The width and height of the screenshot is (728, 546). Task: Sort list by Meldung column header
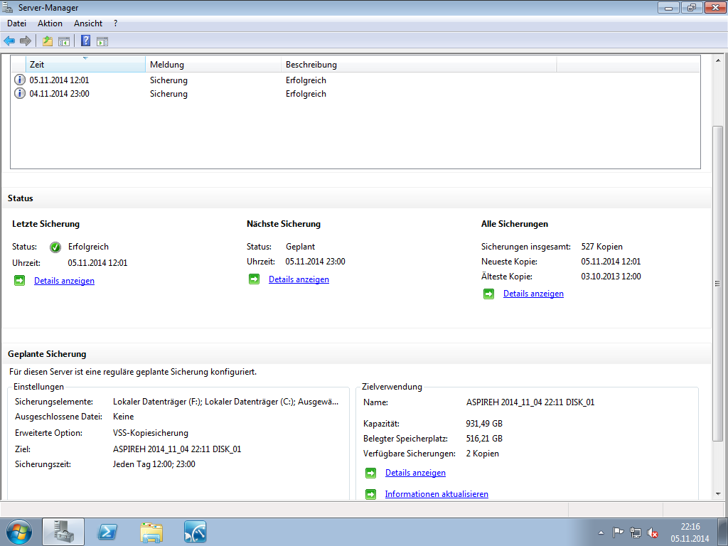pos(213,65)
